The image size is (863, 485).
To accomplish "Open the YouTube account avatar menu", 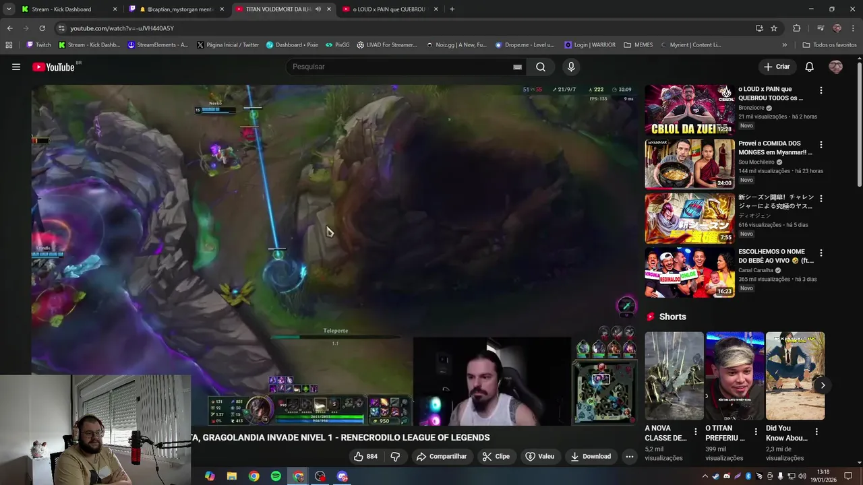I will pyautogui.click(x=835, y=67).
